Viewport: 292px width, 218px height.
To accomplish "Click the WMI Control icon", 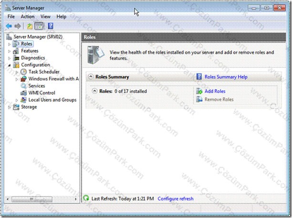I will pos(23,93).
